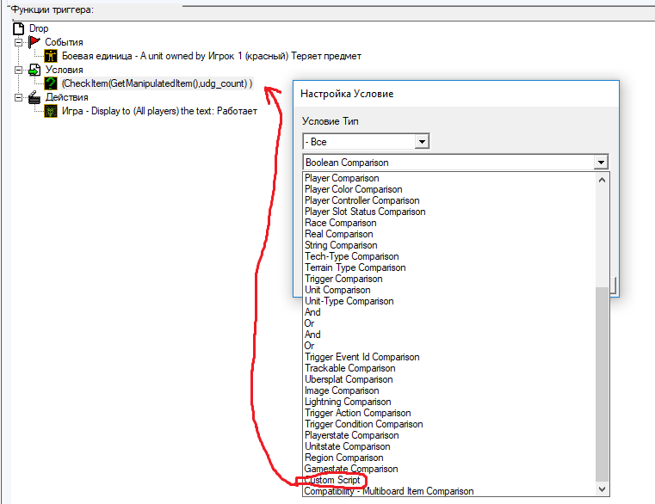The width and height of the screenshot is (655, 504).
Task: Select the 'Display to (All players)' action row
Action: click(x=159, y=111)
